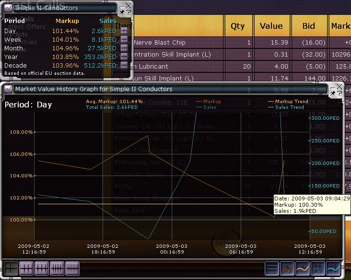This screenshot has width=351, height=280.
Task: Click the Qty column header in auction list
Action: [238, 26]
